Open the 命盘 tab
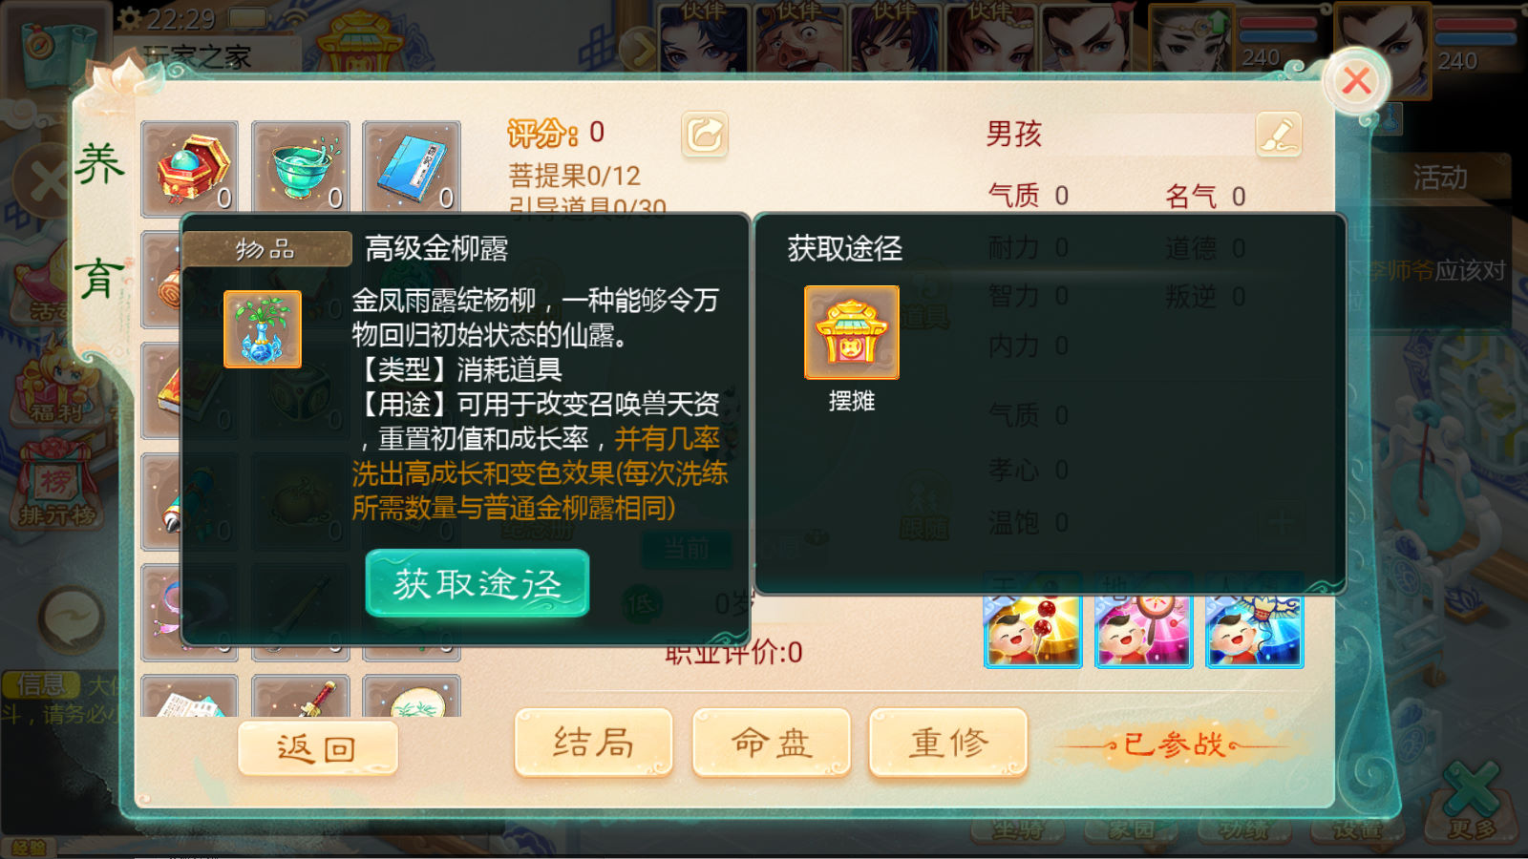This screenshot has width=1528, height=859. click(771, 743)
